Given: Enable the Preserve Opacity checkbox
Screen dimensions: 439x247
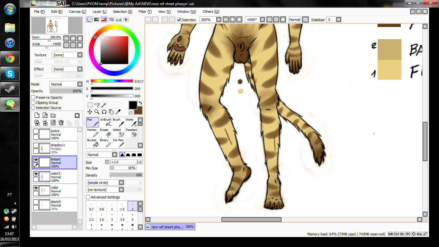Looking at the screenshot, I should coord(33,97).
